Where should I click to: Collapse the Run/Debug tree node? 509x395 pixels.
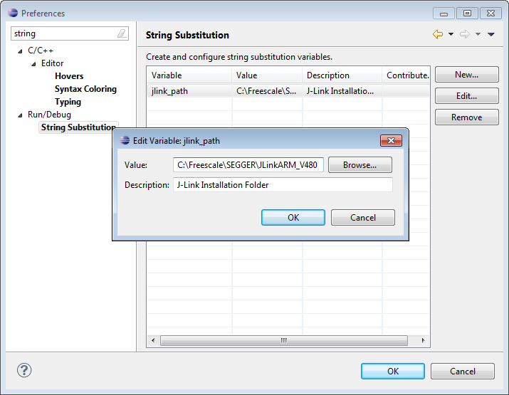coord(20,115)
